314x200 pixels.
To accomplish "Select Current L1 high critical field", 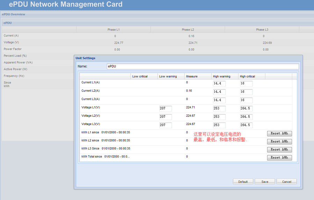I will [246, 83].
